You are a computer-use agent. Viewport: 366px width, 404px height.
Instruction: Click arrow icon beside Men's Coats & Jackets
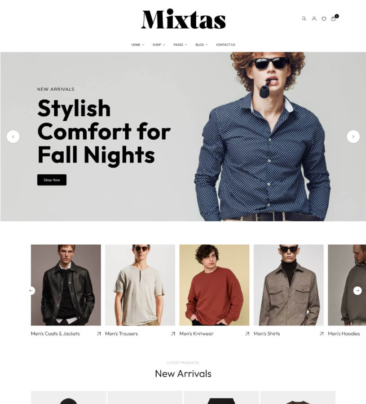pyautogui.click(x=99, y=334)
